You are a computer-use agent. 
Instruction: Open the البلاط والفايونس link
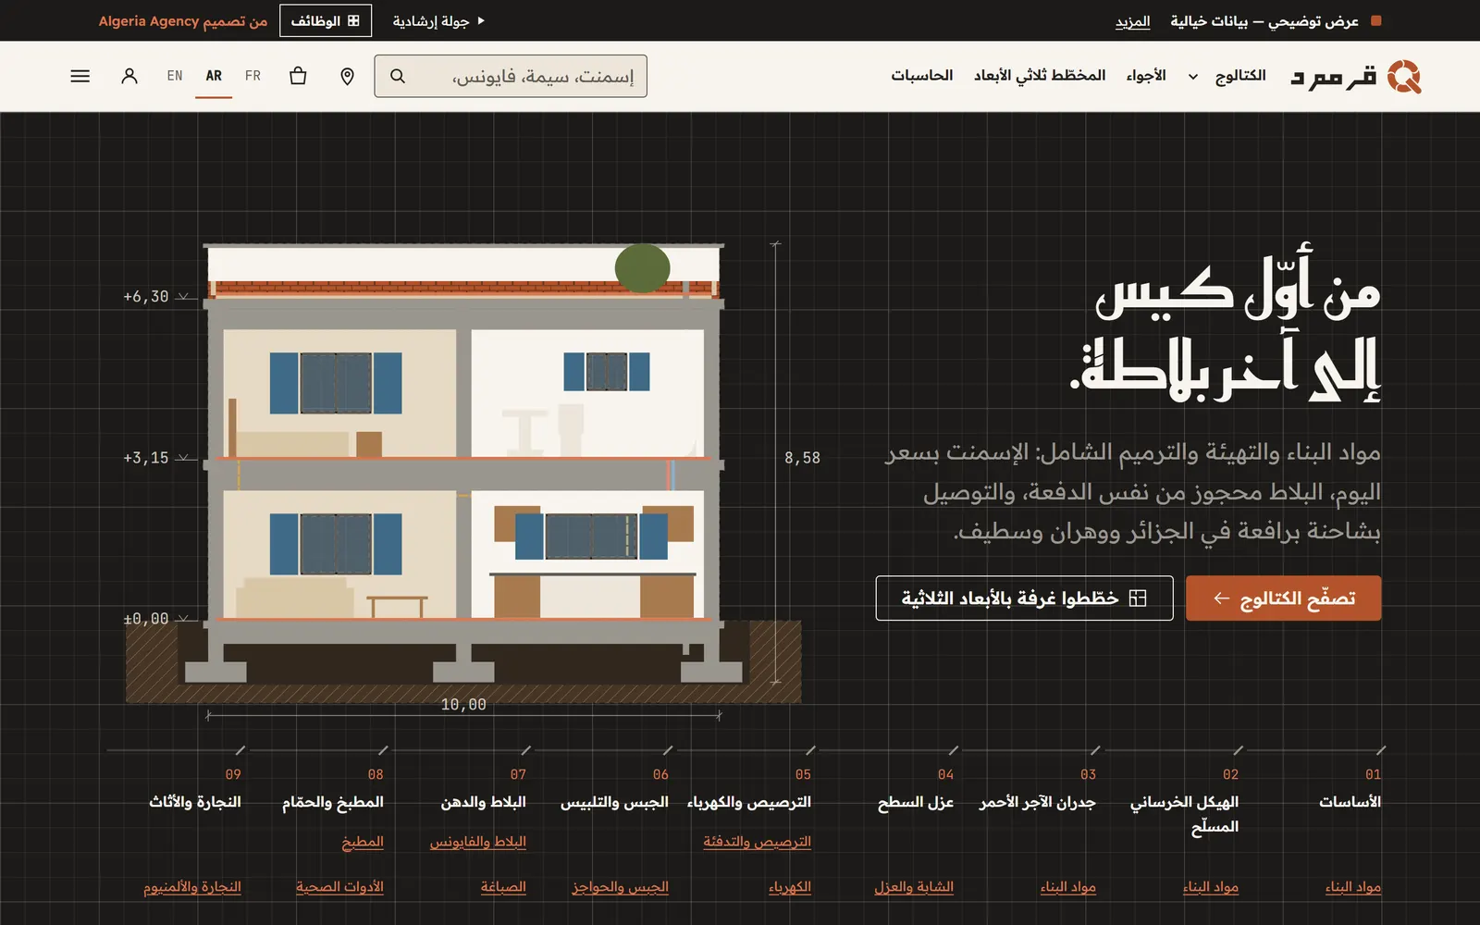click(478, 841)
